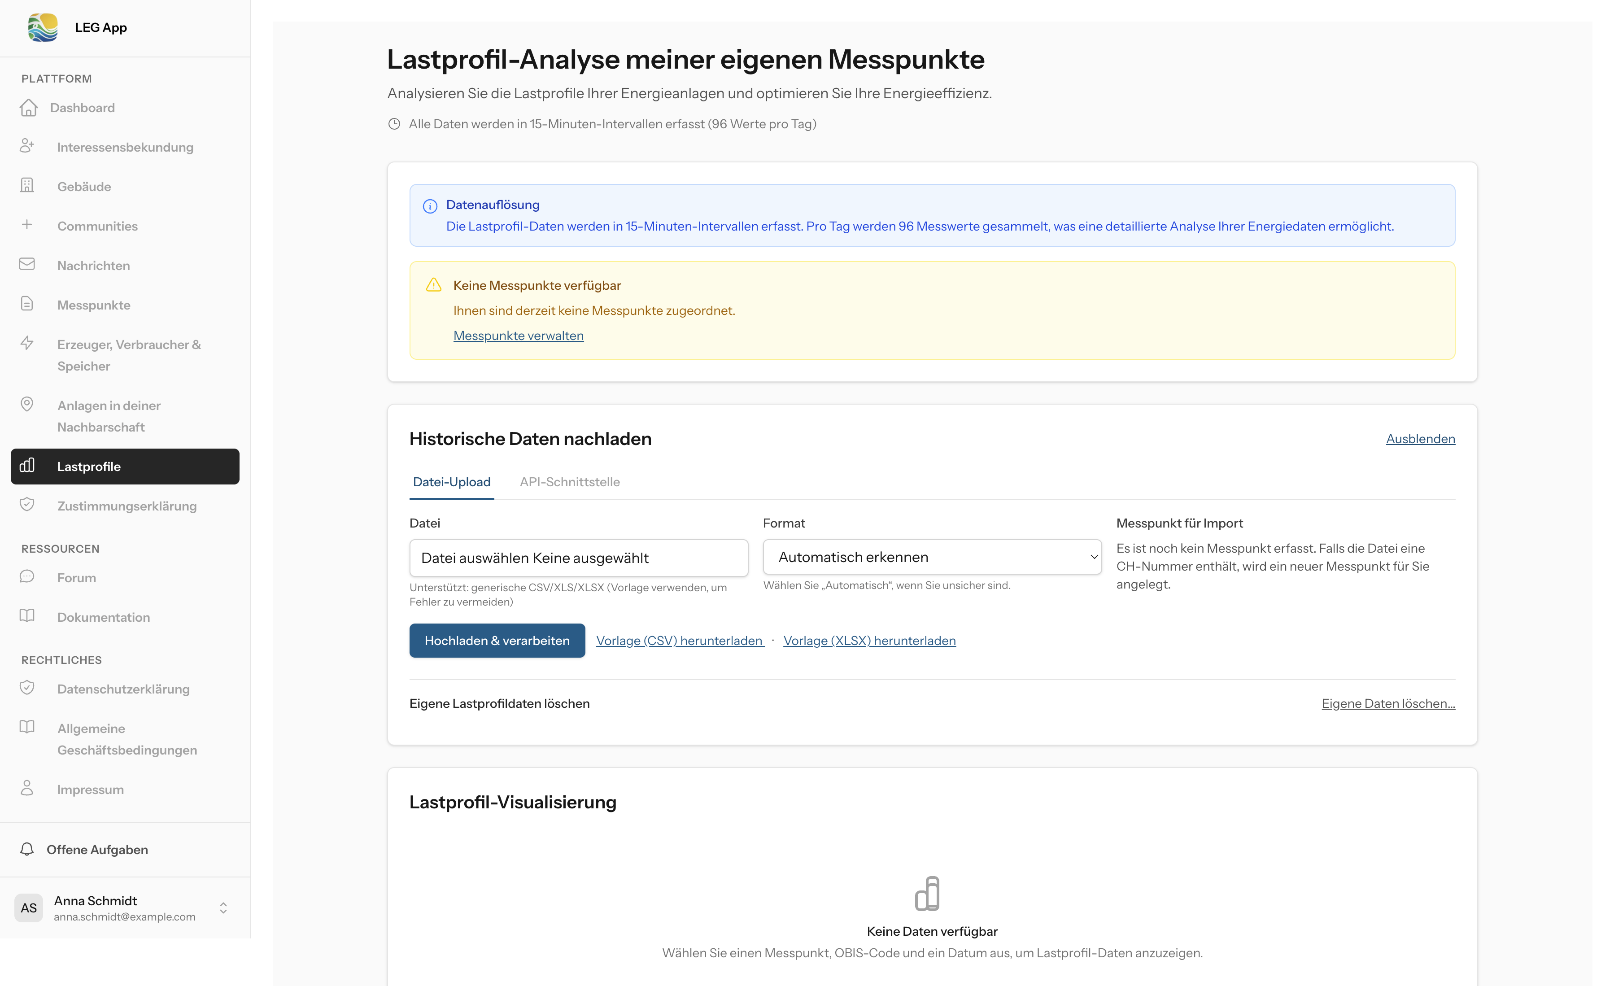Expand the Anna Schmidt account menu
Screen dimensions: 1614x986
[222, 908]
